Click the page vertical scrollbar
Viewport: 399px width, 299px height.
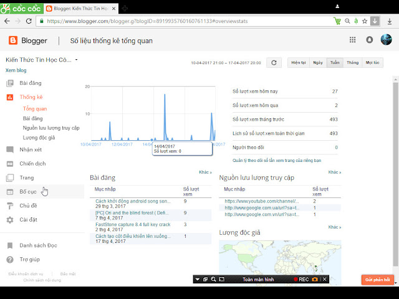395,174
